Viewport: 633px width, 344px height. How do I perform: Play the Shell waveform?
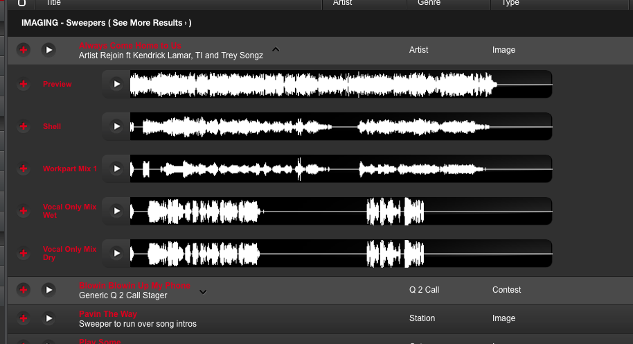pyautogui.click(x=116, y=126)
